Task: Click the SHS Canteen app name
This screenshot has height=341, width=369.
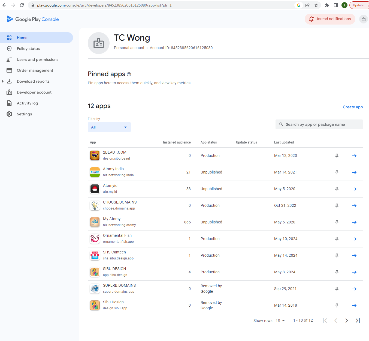Action: click(x=114, y=252)
